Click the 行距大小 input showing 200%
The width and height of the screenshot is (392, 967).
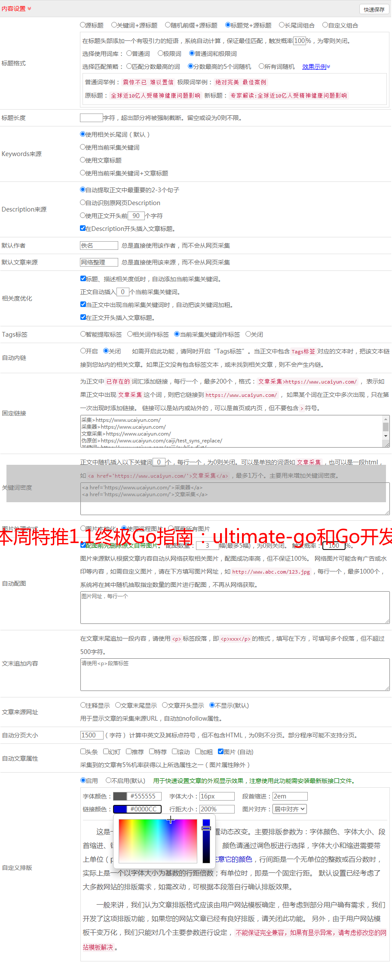click(217, 809)
